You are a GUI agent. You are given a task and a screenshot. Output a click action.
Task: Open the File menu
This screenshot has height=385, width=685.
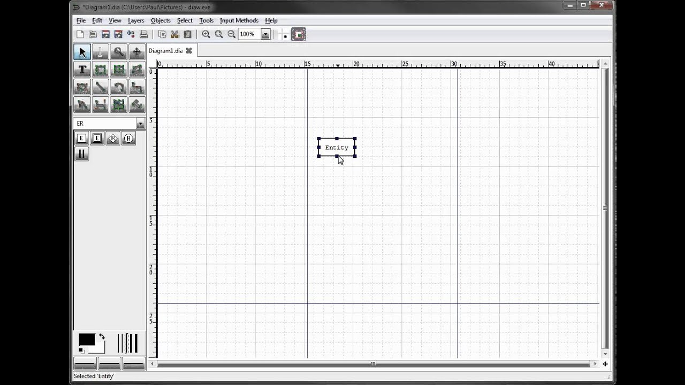pyautogui.click(x=81, y=20)
